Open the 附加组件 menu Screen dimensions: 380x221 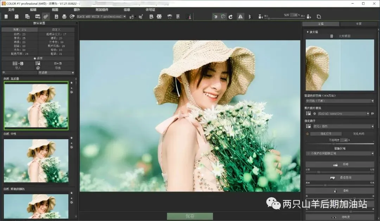[x=102, y=10]
